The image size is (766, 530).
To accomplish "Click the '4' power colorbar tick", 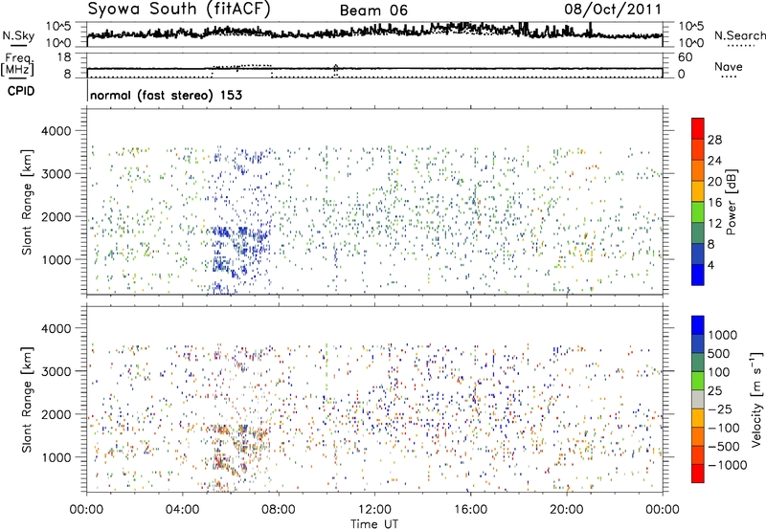I will coord(710,265).
